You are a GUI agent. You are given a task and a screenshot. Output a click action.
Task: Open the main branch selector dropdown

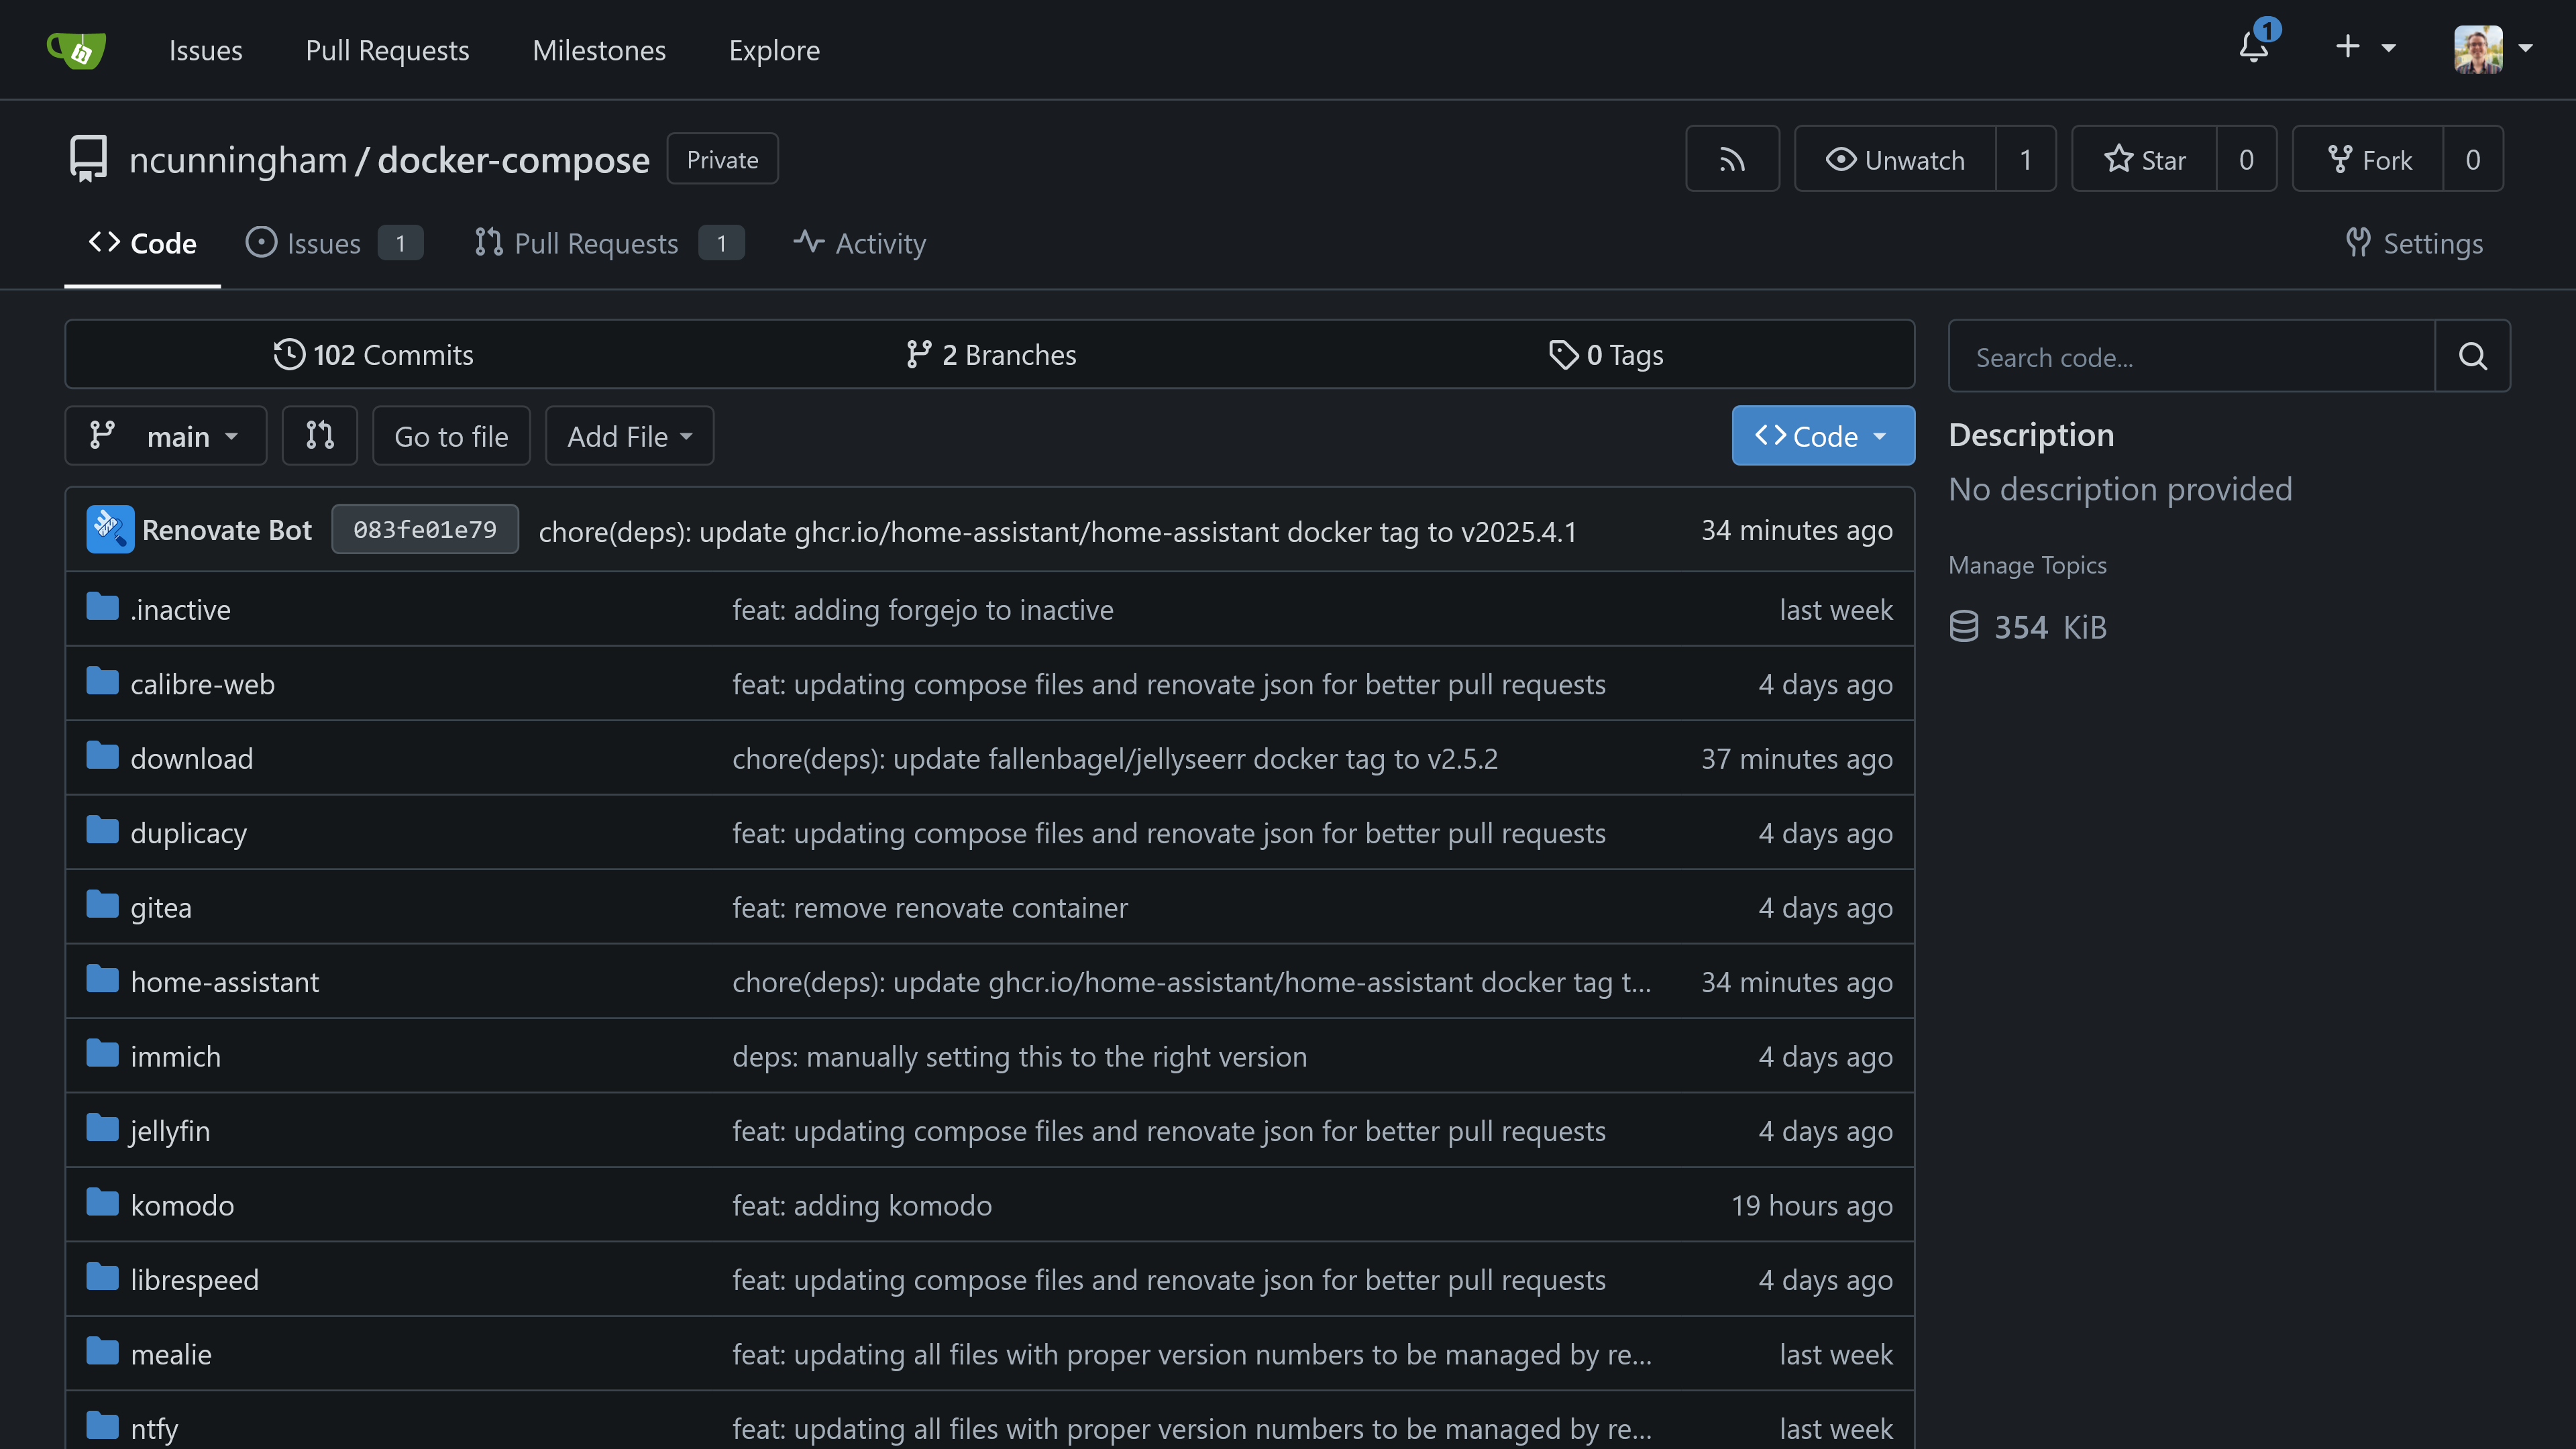pyautogui.click(x=166, y=435)
